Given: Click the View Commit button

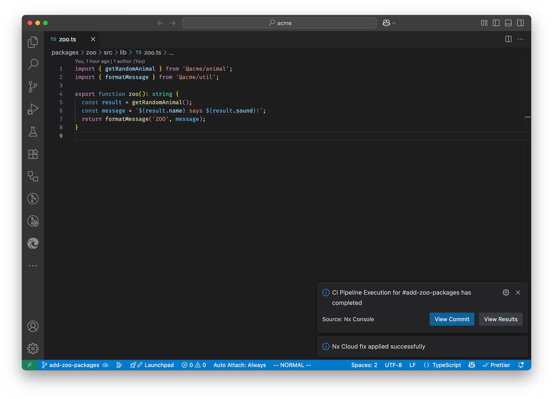Looking at the screenshot, I should [452, 319].
